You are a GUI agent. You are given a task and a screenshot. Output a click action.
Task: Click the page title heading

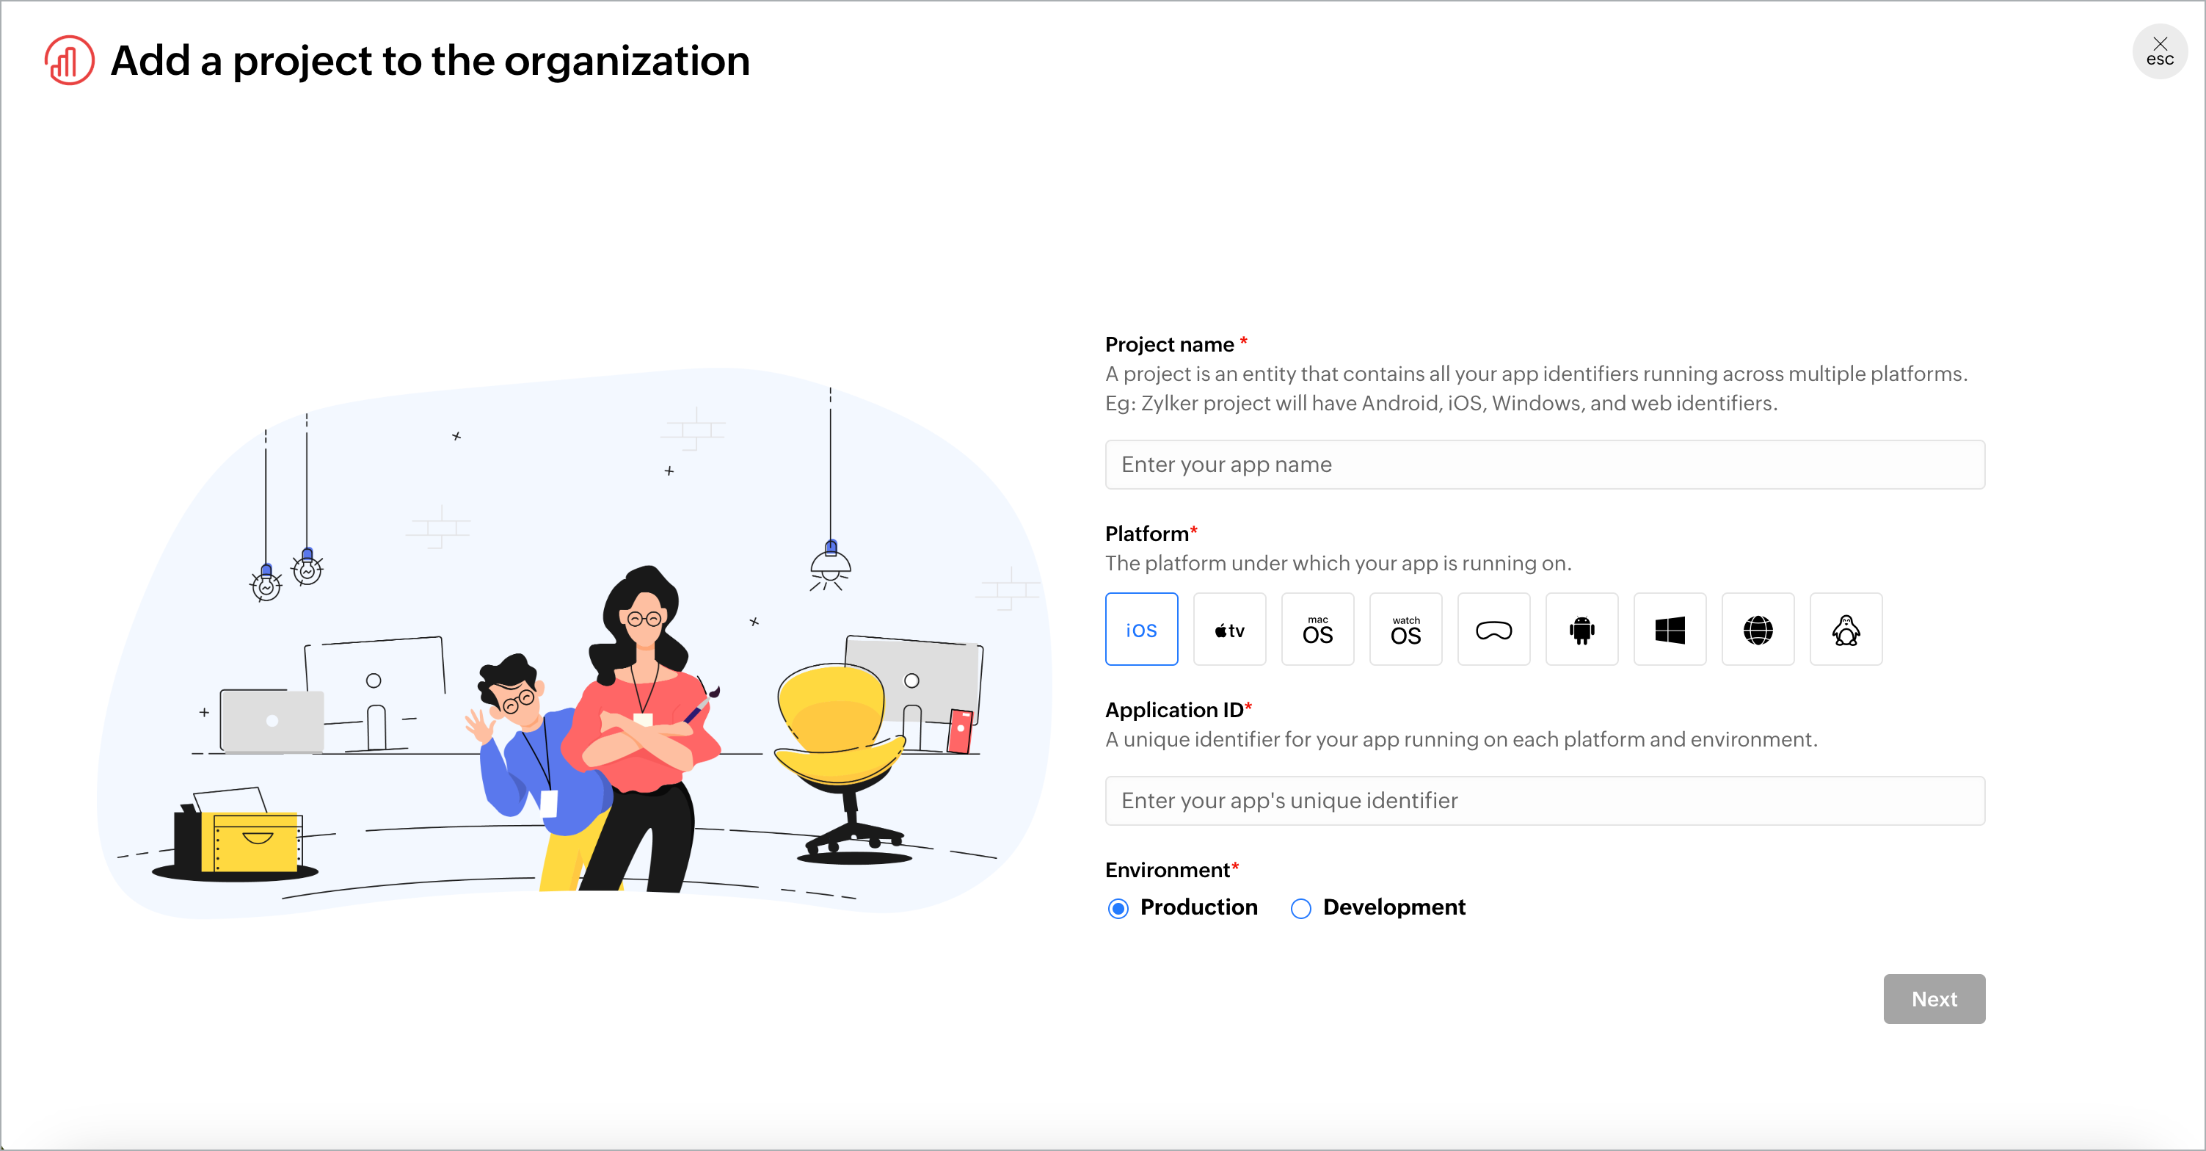[430, 61]
